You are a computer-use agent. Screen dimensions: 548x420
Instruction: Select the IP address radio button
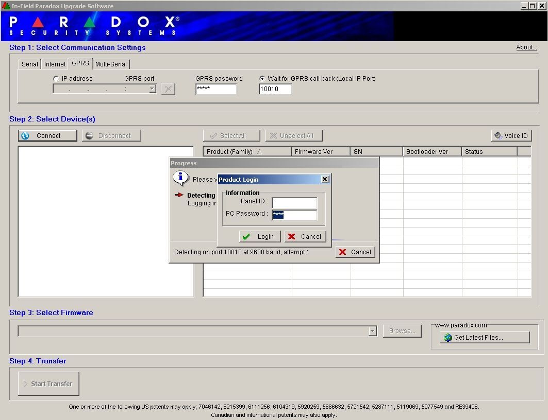coord(56,79)
